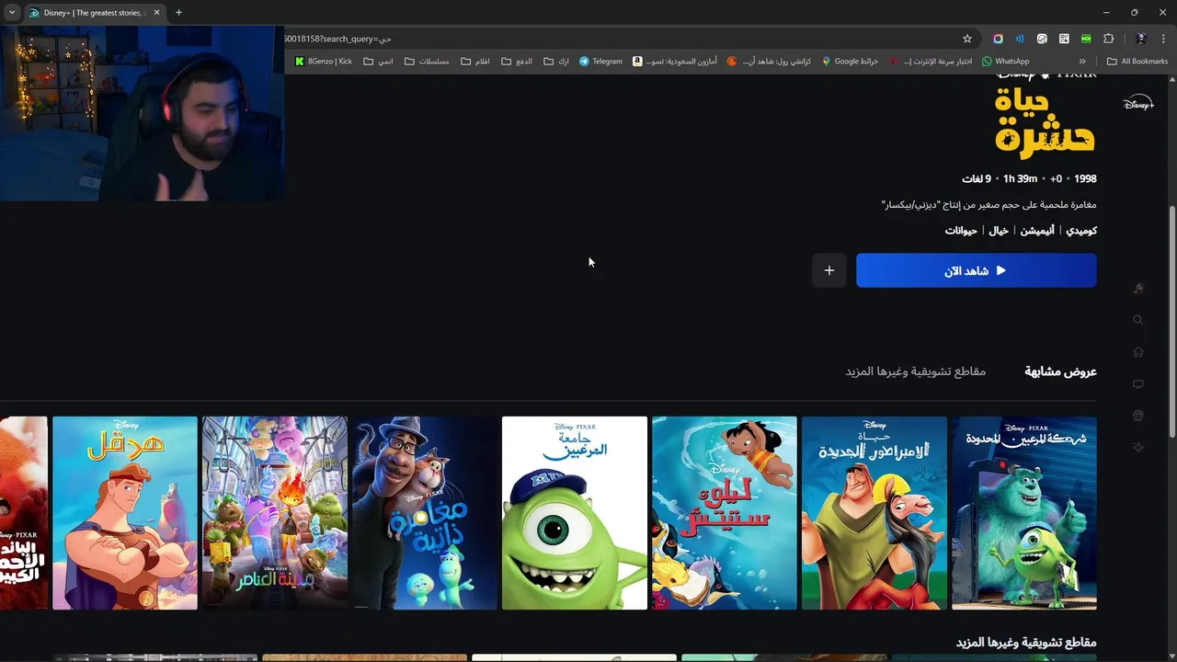The height and width of the screenshot is (662, 1177).
Task: Click the حيوانات genre label
Action: [961, 231]
